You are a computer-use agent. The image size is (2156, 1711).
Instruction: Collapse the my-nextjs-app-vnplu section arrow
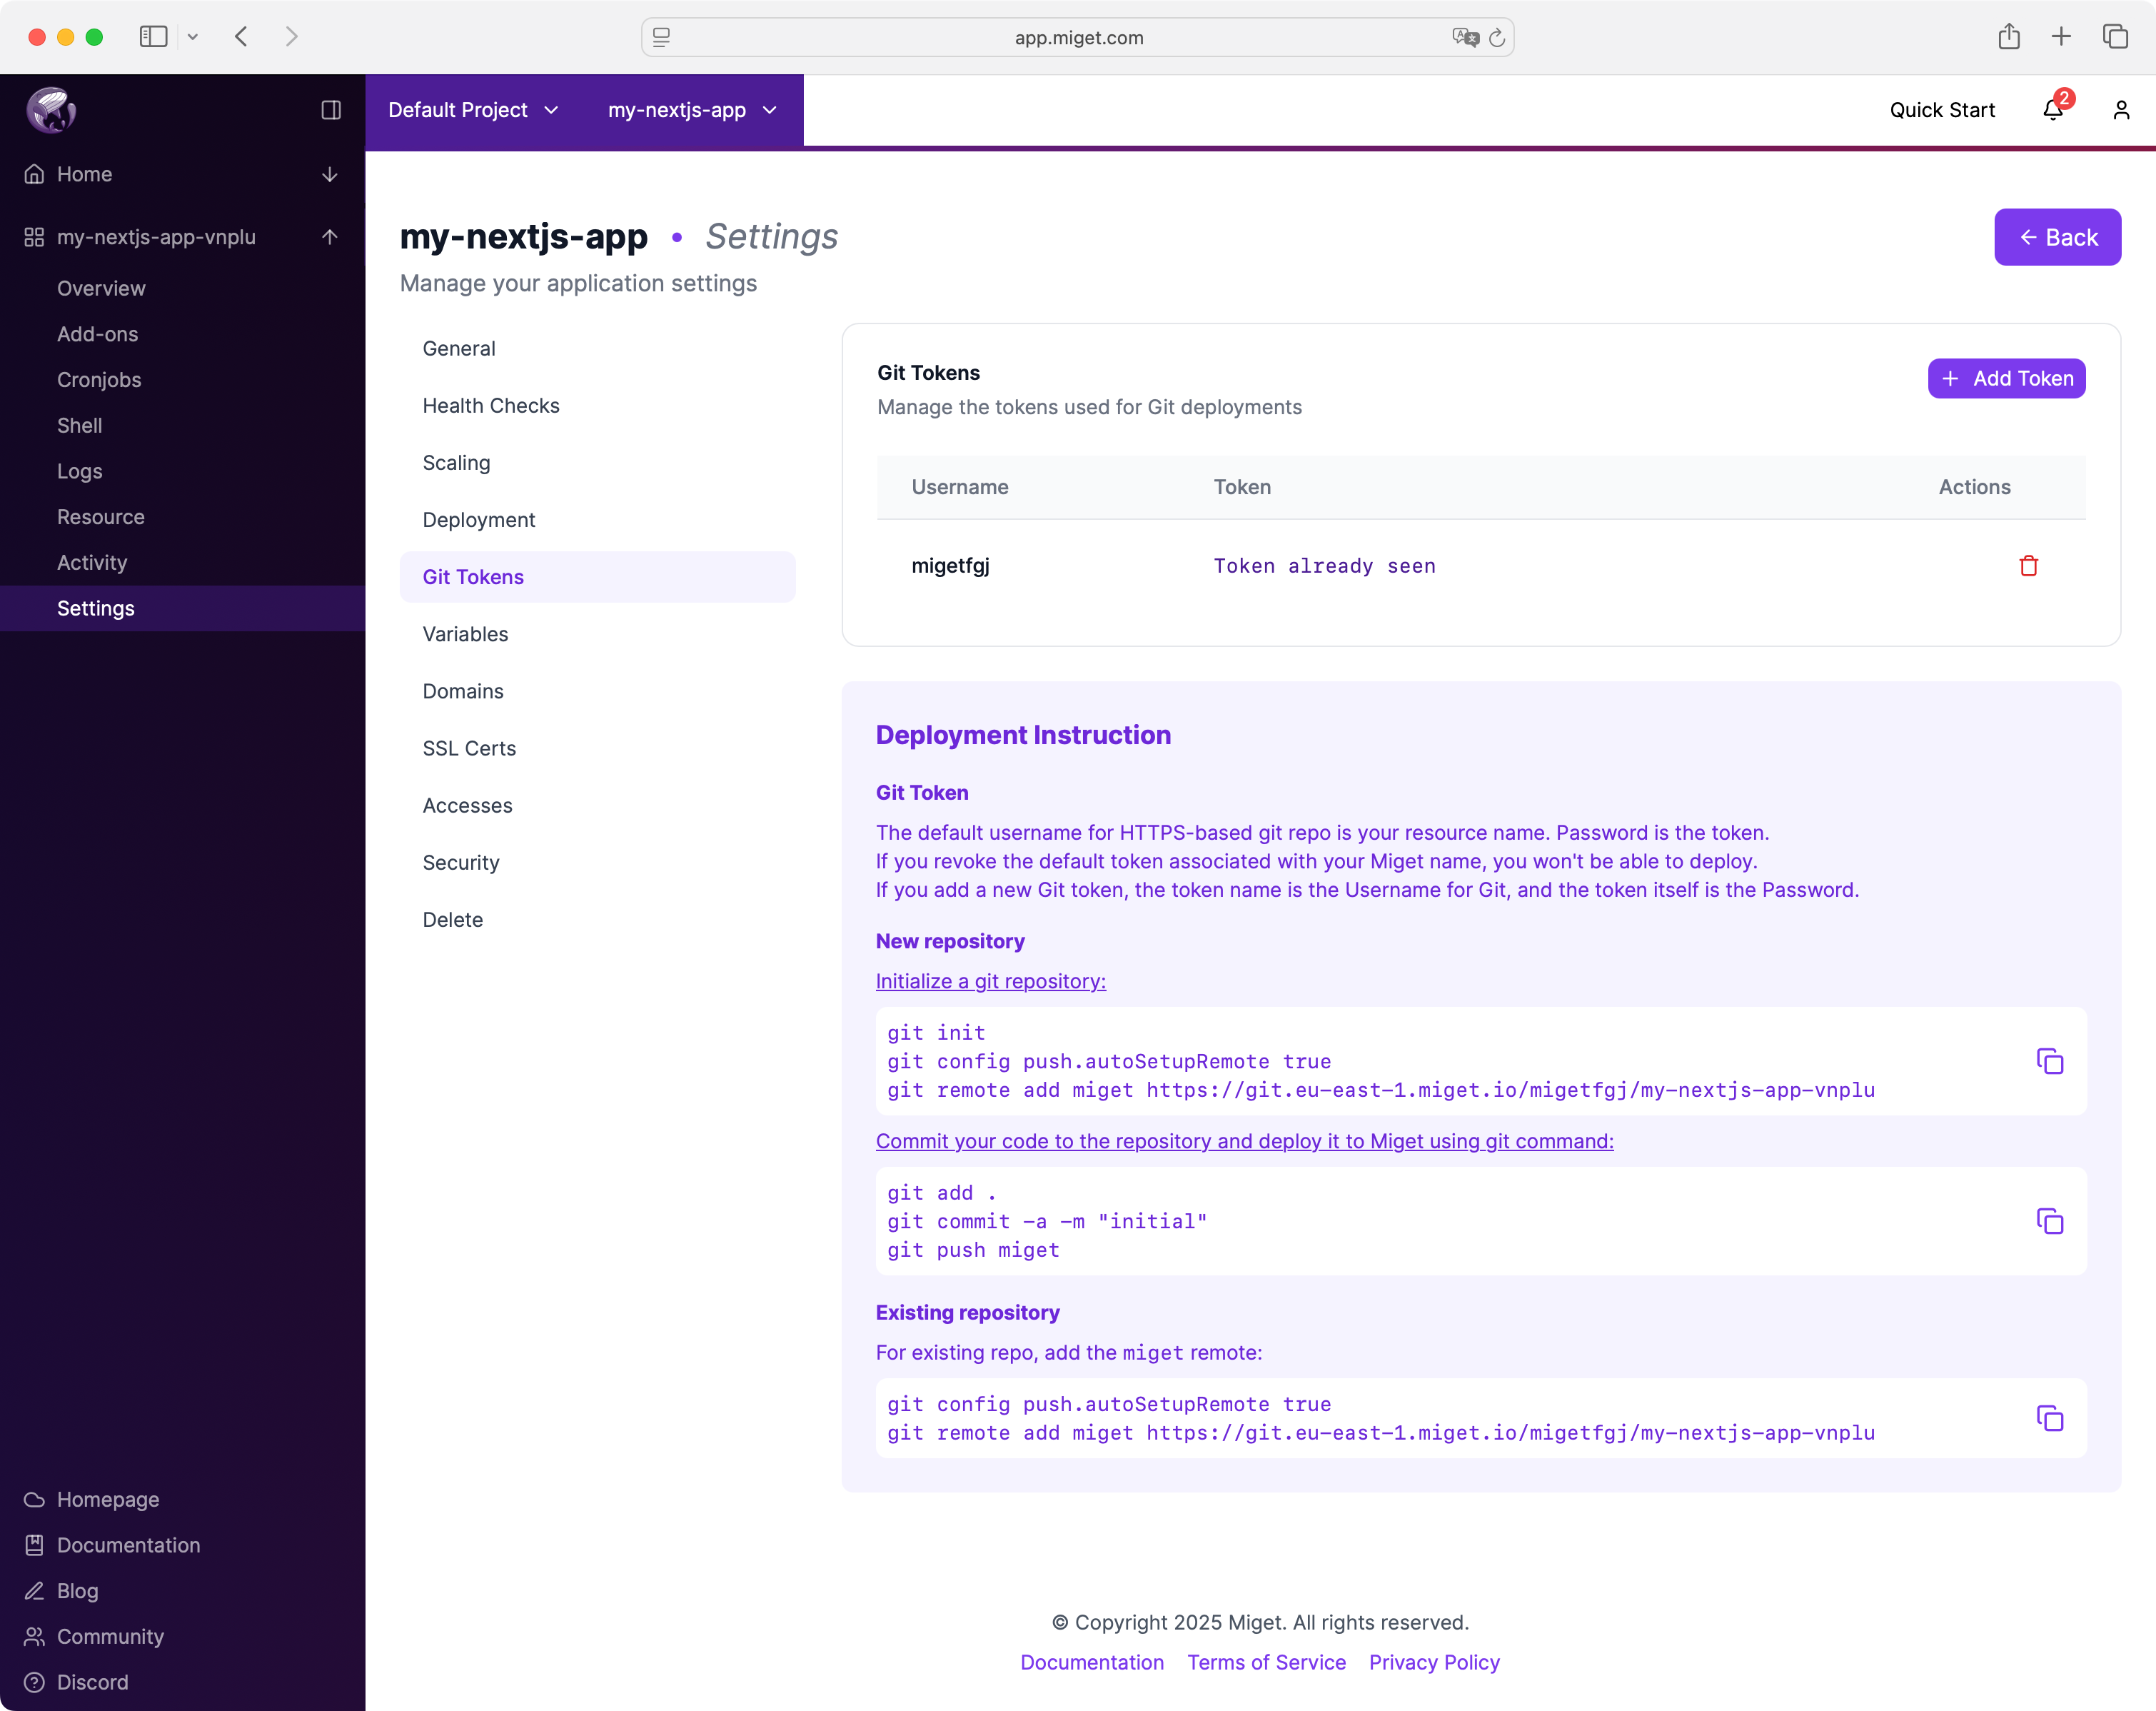[329, 237]
